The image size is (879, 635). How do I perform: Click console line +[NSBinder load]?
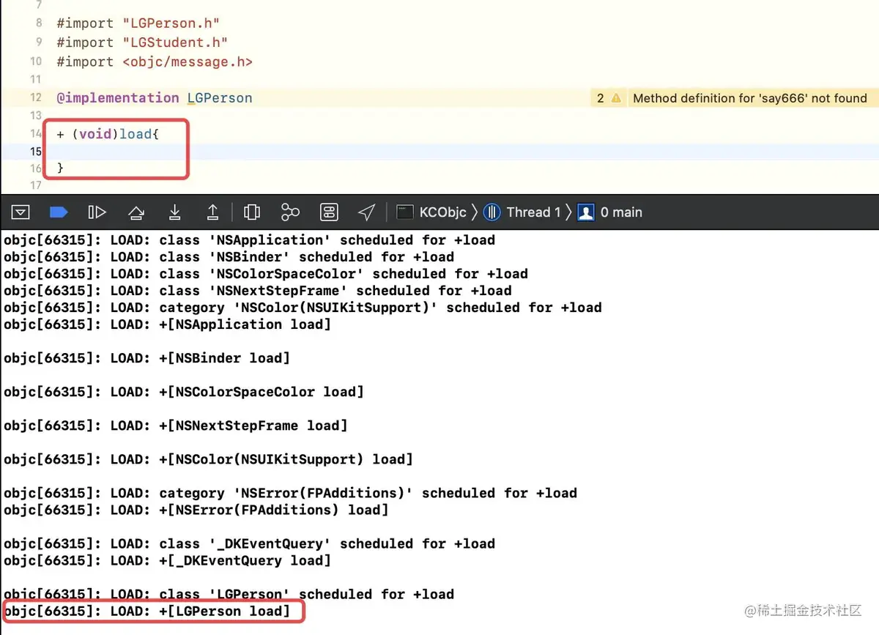click(x=147, y=357)
